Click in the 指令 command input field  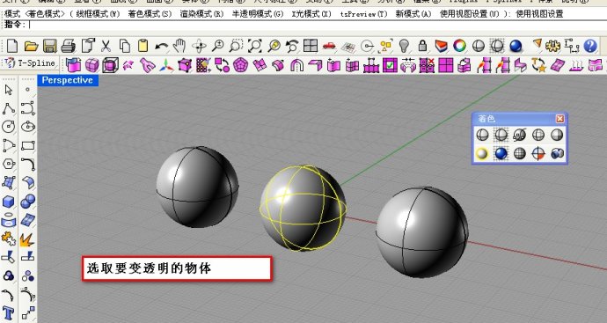pos(318,25)
